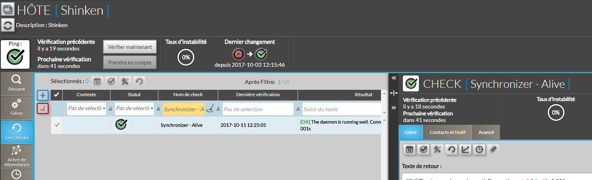Click the Prendre en compte button
592x180 pixels.
coord(130,62)
